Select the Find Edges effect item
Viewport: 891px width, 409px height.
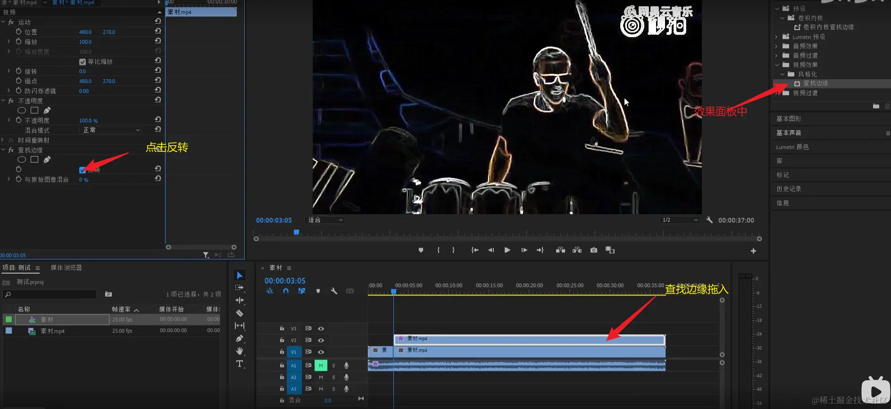point(815,83)
